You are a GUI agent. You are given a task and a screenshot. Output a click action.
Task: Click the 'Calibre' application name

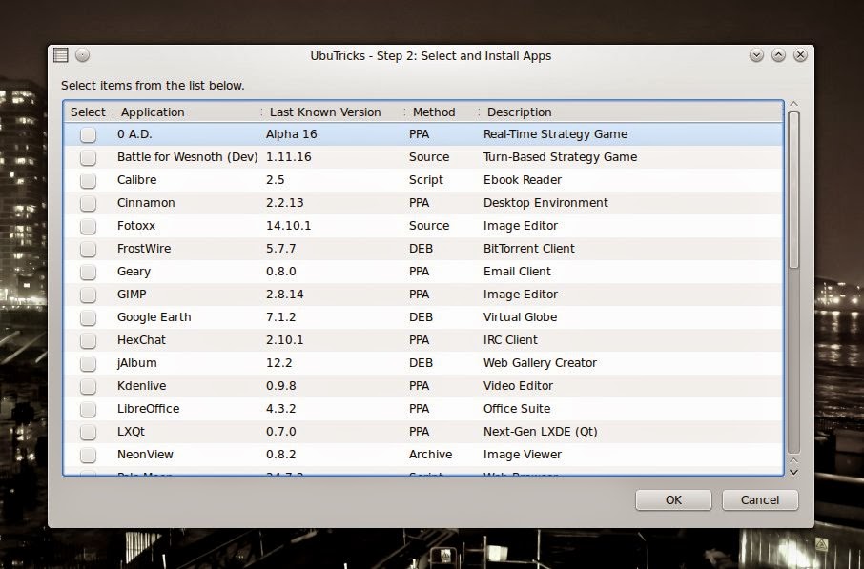(x=136, y=180)
